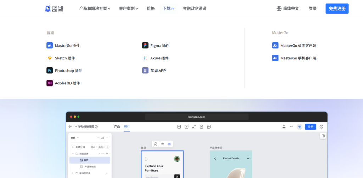Viewport: 363px width, 178px height.
Task: Click the blue 分享 button in preview
Action: (x=310, y=127)
